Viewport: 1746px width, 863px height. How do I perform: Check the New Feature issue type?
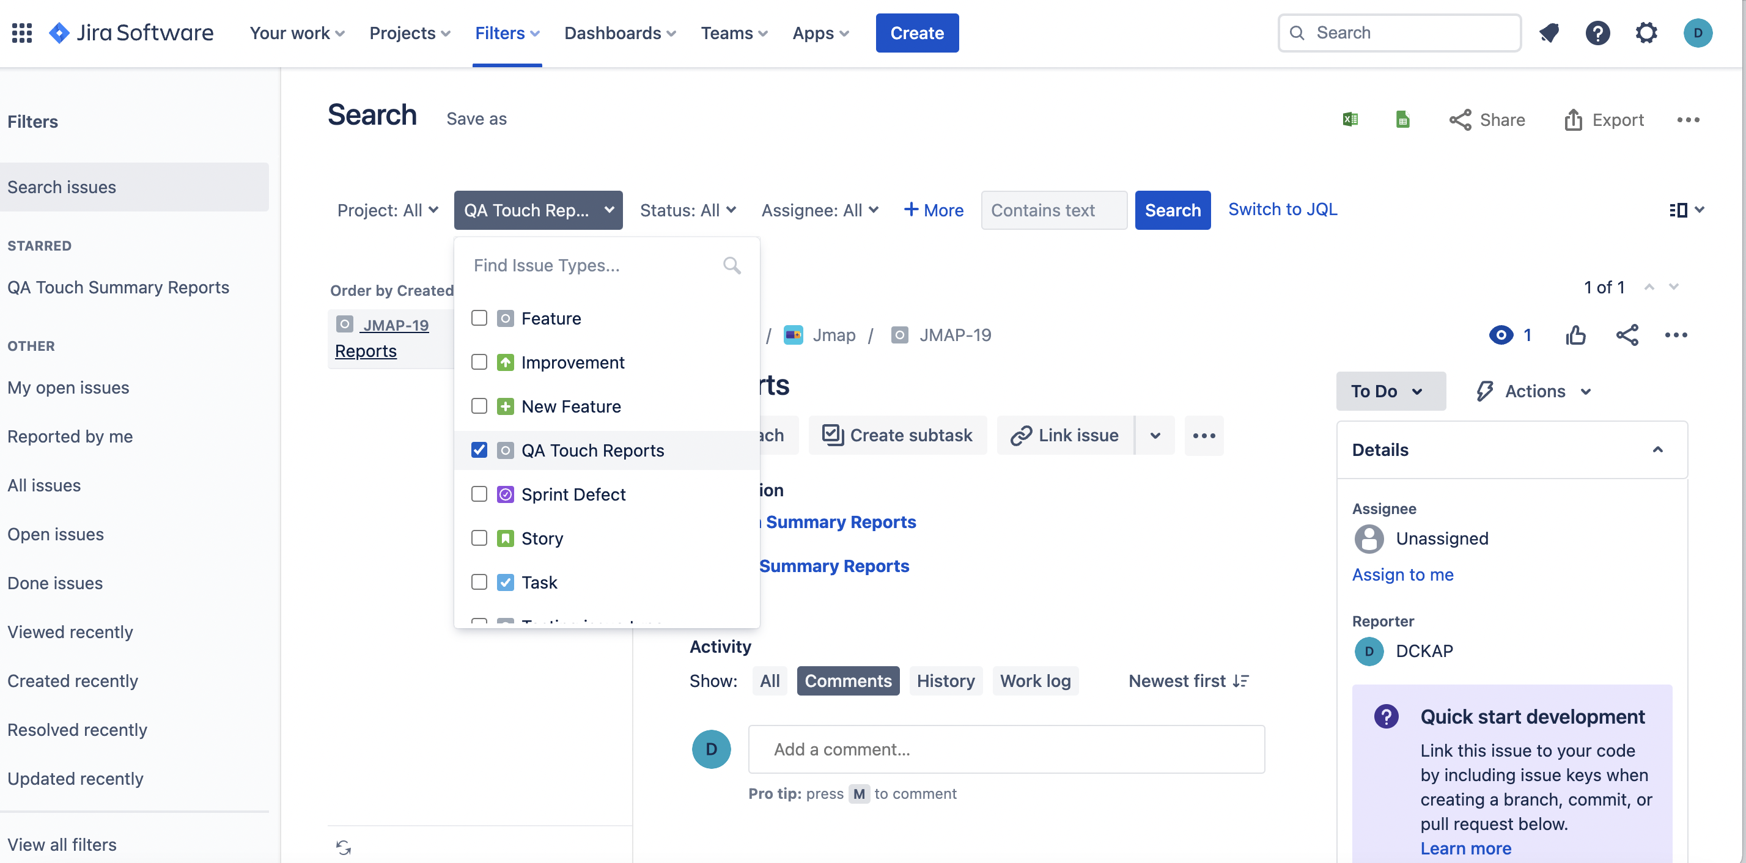pyautogui.click(x=479, y=406)
